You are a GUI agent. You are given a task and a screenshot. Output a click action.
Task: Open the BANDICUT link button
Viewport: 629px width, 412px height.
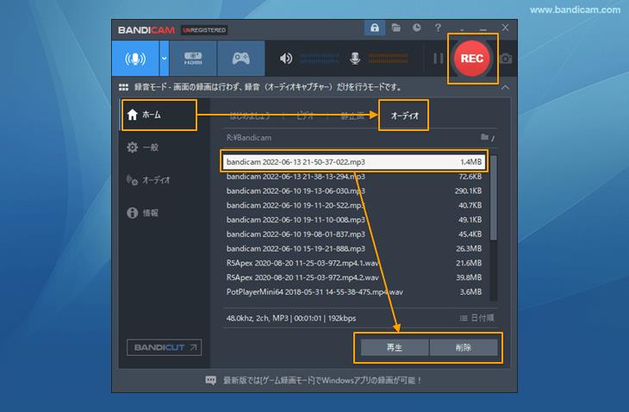coord(164,347)
